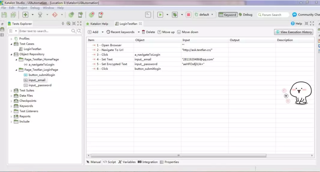Expand the Test Suites node
320x172 pixels.
pyautogui.click(x=12, y=91)
